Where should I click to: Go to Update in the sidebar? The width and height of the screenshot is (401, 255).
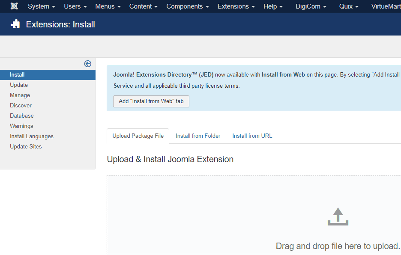[x=19, y=85]
